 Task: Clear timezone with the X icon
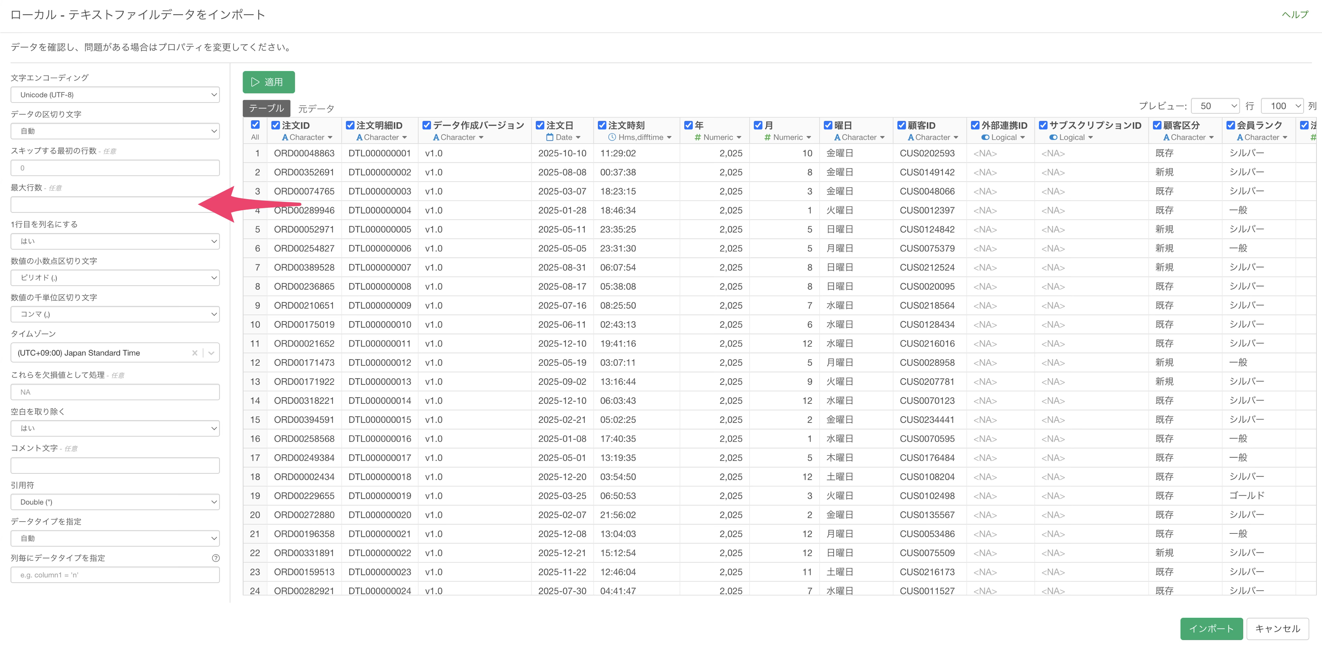pos(195,353)
